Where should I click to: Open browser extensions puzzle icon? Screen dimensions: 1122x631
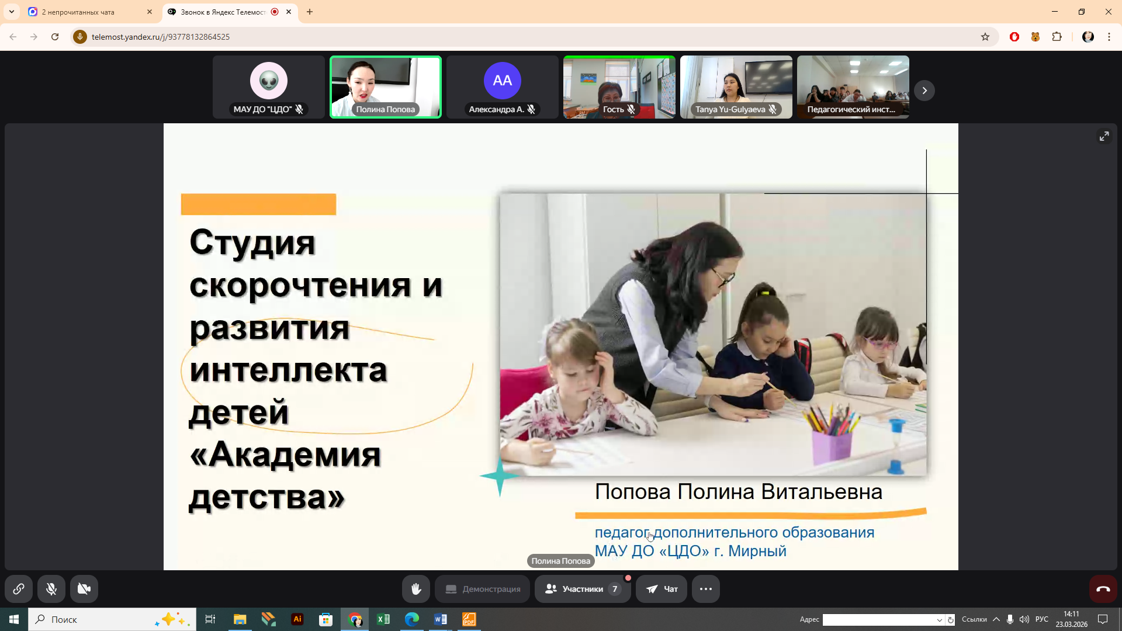tap(1057, 37)
